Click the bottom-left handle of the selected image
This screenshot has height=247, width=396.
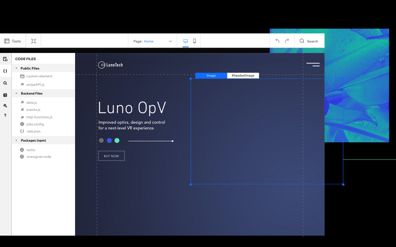pyautogui.click(x=191, y=184)
